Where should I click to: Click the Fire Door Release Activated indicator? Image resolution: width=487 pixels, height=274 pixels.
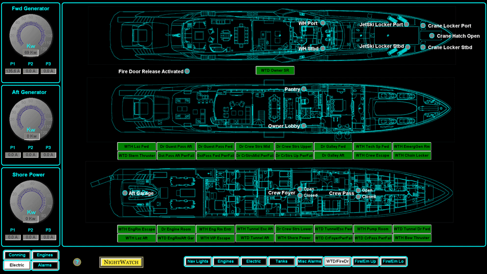187,72
